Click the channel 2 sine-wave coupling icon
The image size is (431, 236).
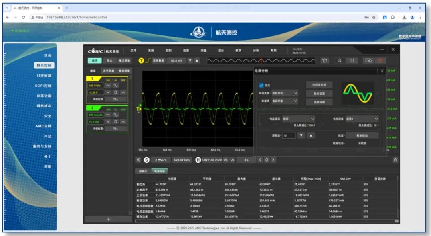click(x=116, y=115)
